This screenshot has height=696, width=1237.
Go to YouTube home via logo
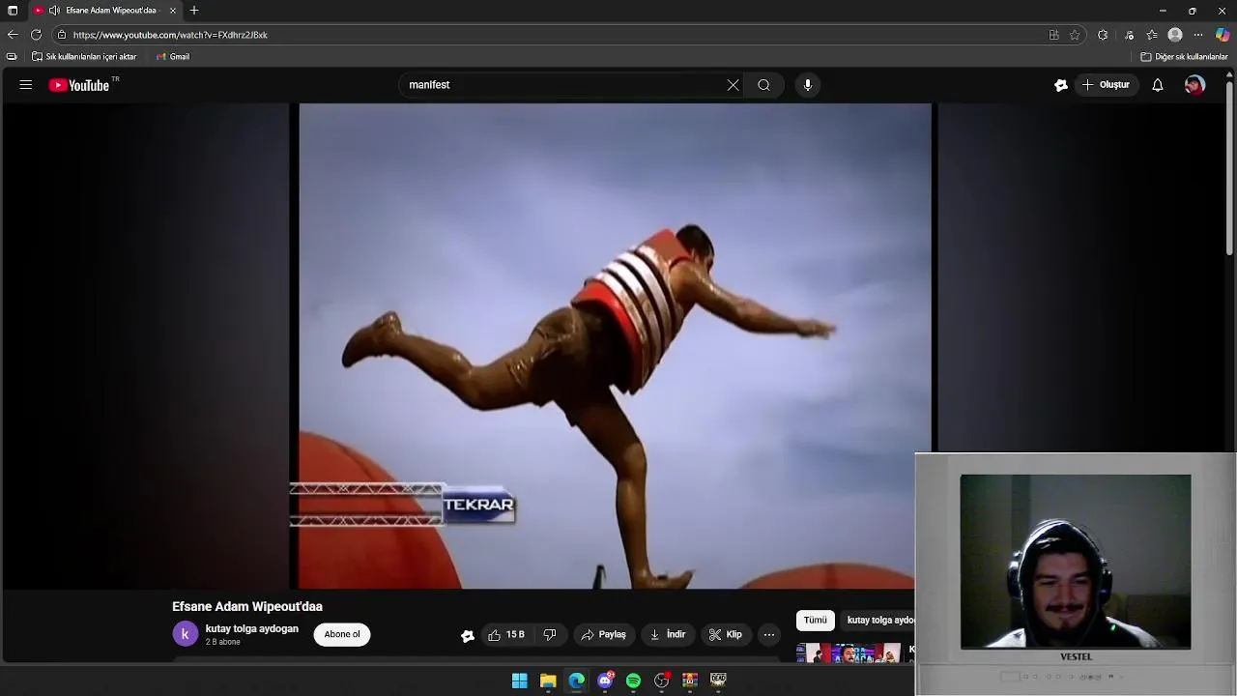click(x=79, y=85)
